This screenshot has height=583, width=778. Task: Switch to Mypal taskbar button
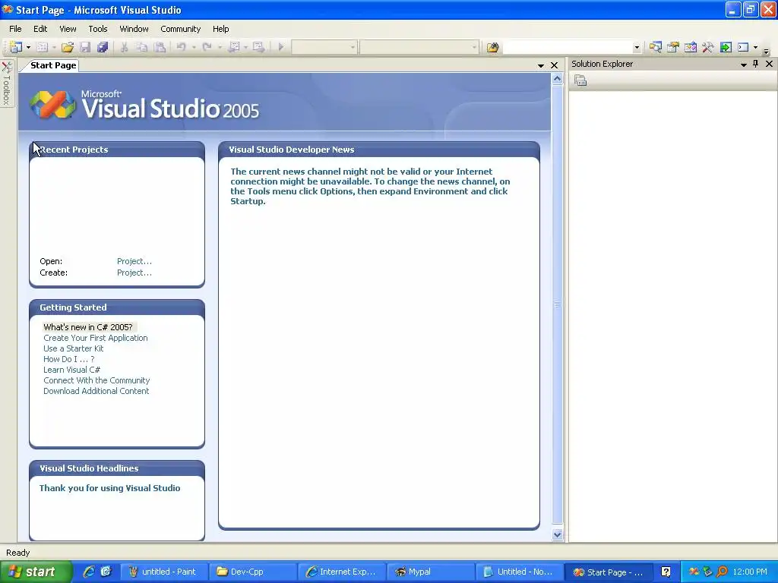[x=430, y=572]
